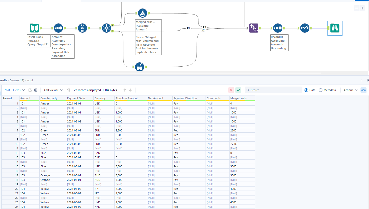
Task: Select the Data radio button in Results
Action: (306, 90)
